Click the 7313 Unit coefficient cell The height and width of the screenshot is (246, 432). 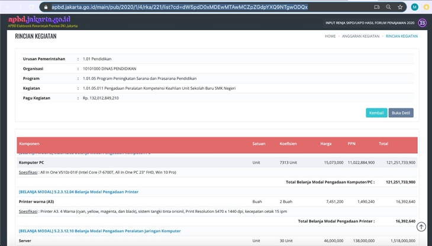(288, 163)
